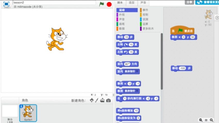Click the 右转 15 度 block
The width and height of the screenshot is (219, 123).
pos(127,45)
